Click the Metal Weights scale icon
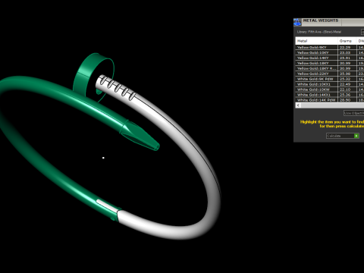This screenshot has height=273, width=364. (297, 22)
